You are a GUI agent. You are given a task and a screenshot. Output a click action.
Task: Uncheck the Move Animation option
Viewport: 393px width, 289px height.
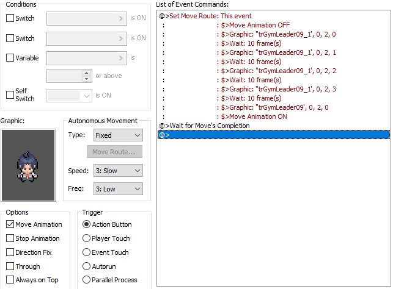[10, 224]
